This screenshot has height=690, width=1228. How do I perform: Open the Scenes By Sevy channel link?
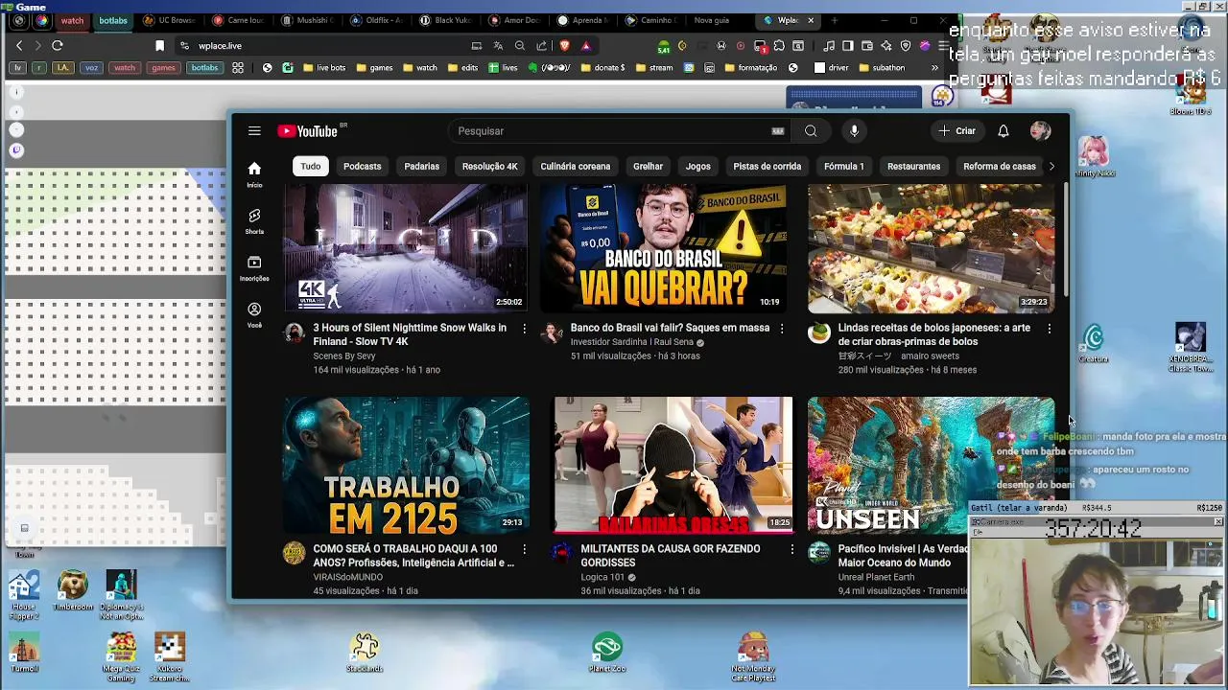[344, 356]
